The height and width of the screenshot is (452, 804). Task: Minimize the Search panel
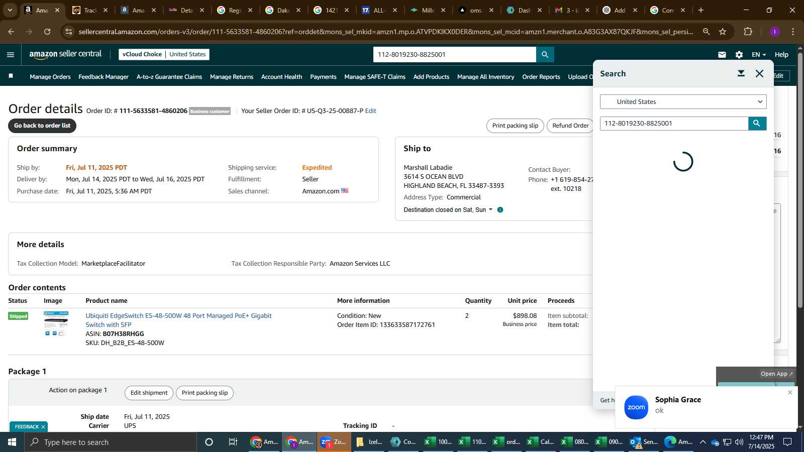click(x=741, y=73)
